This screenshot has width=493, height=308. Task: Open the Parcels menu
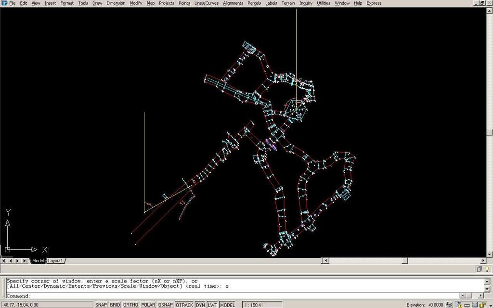pos(254,3)
